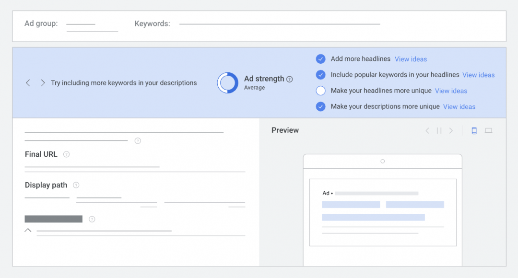518x278 pixels.
Task: Click the Ad strength help icon
Action: pyautogui.click(x=289, y=79)
